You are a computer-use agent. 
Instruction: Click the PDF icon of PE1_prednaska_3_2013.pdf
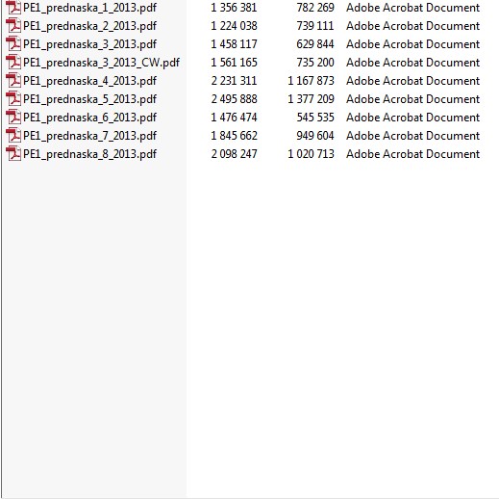(x=13, y=44)
